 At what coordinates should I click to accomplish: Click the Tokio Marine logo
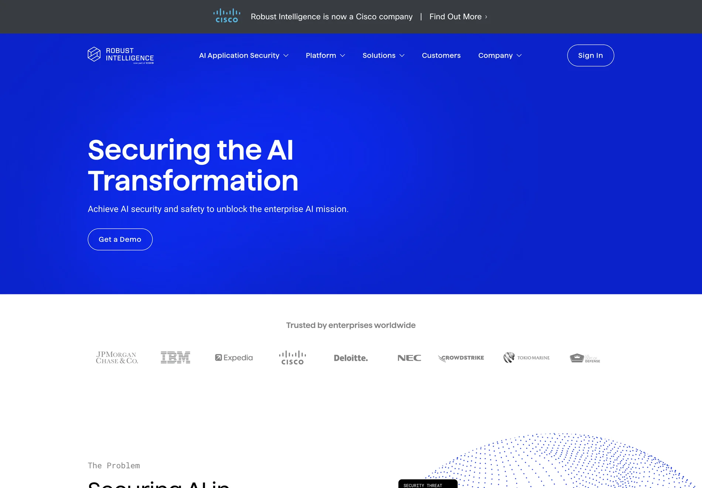point(526,358)
